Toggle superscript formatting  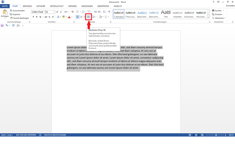[53, 17]
